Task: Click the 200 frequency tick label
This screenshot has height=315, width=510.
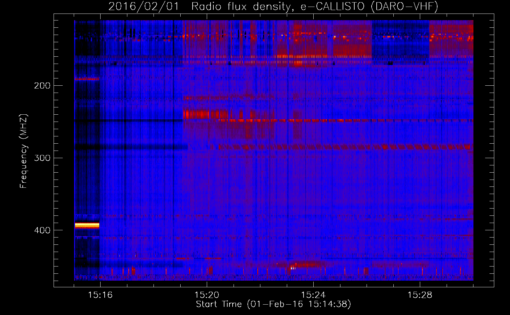Action: coord(42,85)
